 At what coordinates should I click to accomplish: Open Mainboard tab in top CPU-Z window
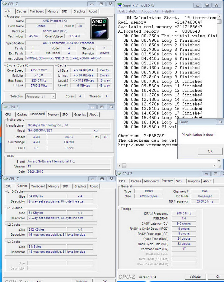37,11
